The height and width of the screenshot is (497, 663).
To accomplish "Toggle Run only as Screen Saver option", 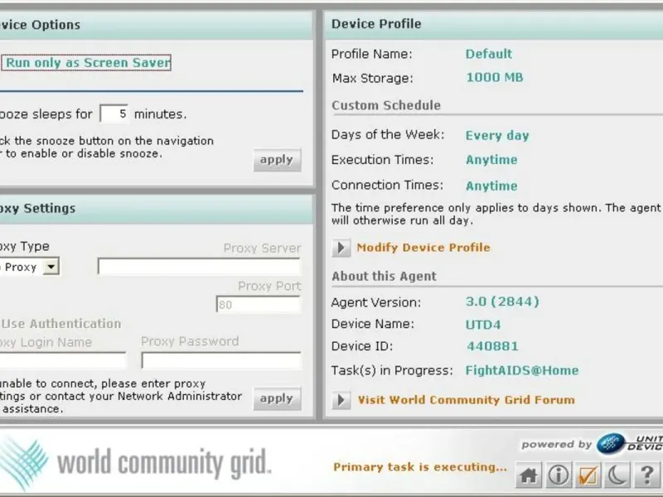I will pos(86,63).
